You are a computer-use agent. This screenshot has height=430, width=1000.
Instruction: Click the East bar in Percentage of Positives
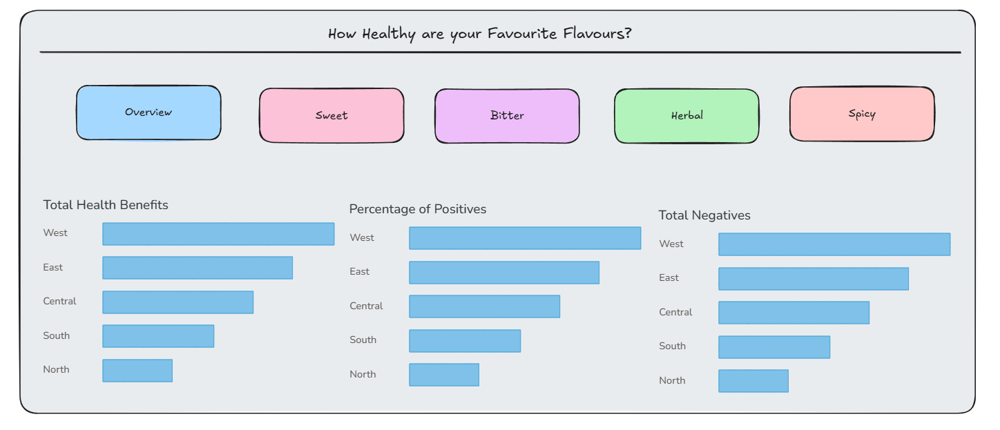[504, 272]
